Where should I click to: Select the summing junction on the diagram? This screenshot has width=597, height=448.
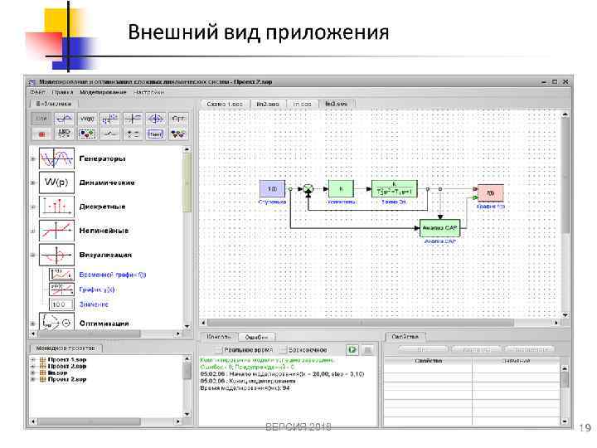point(308,189)
